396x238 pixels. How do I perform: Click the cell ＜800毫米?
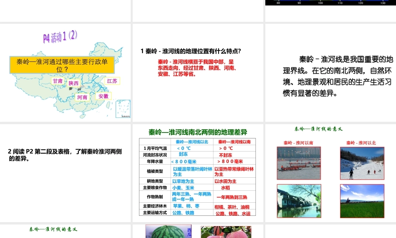point(184,161)
